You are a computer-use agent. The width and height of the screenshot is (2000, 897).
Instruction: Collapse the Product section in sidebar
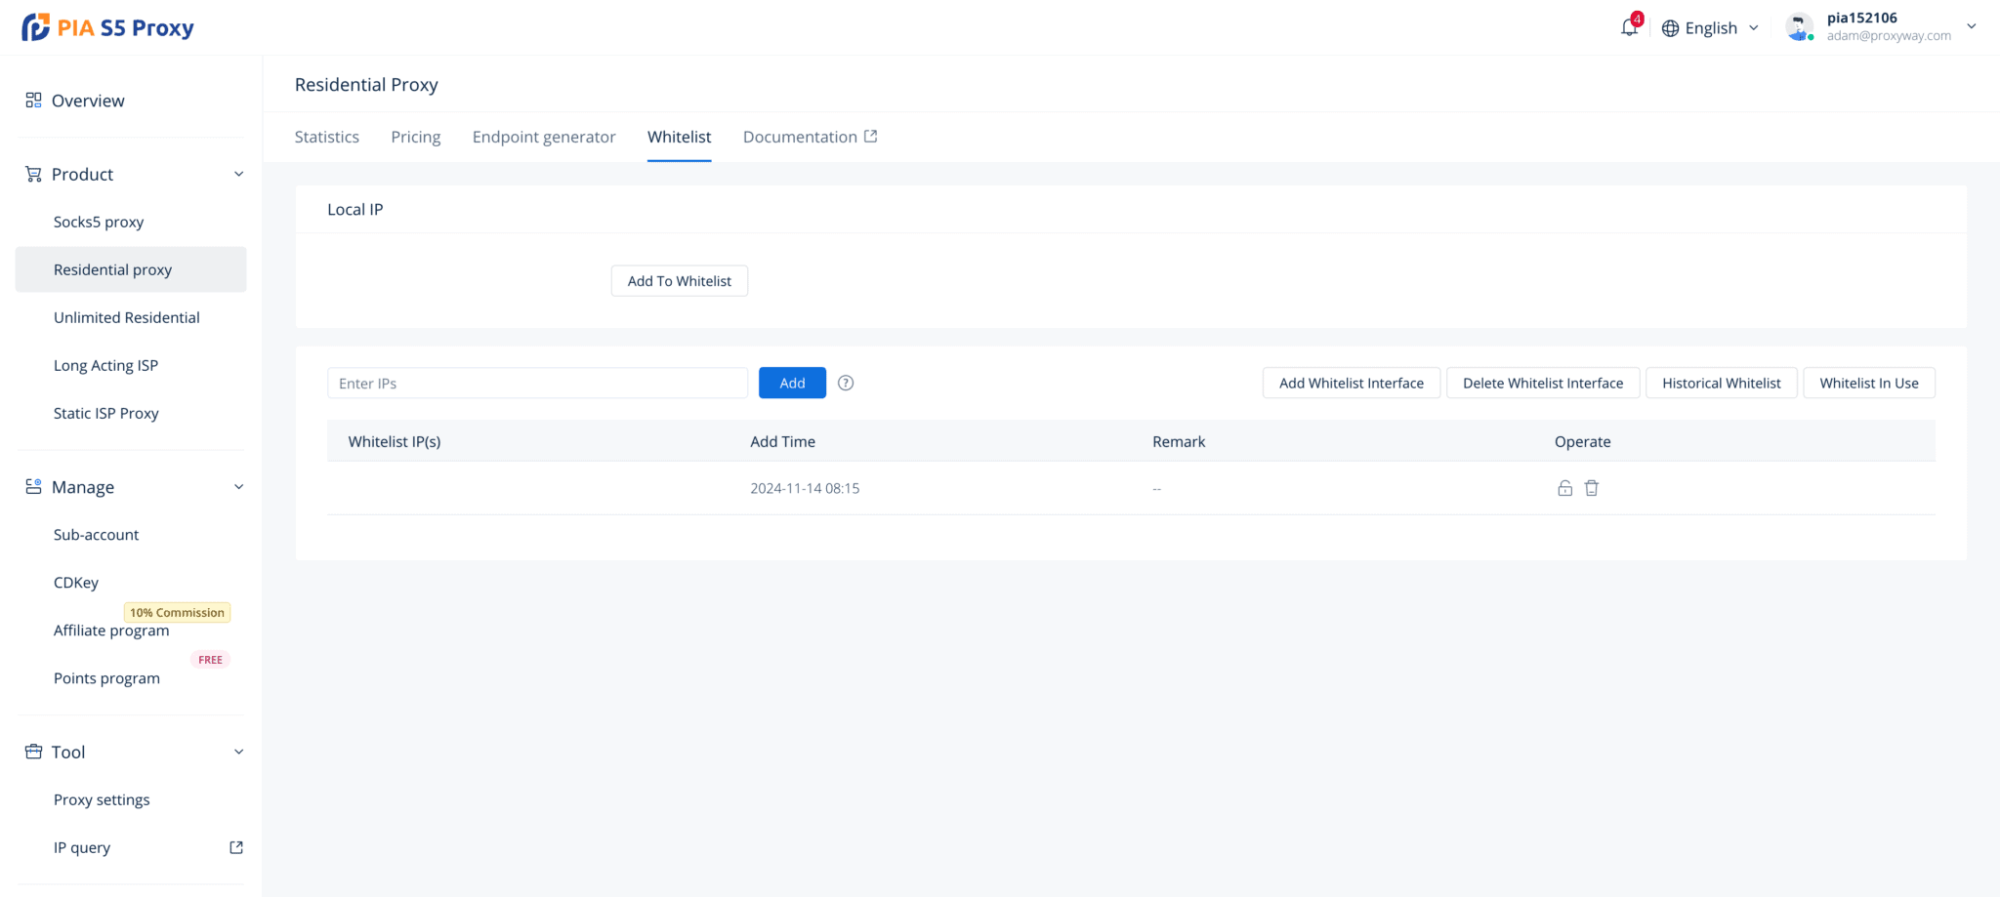tap(239, 174)
